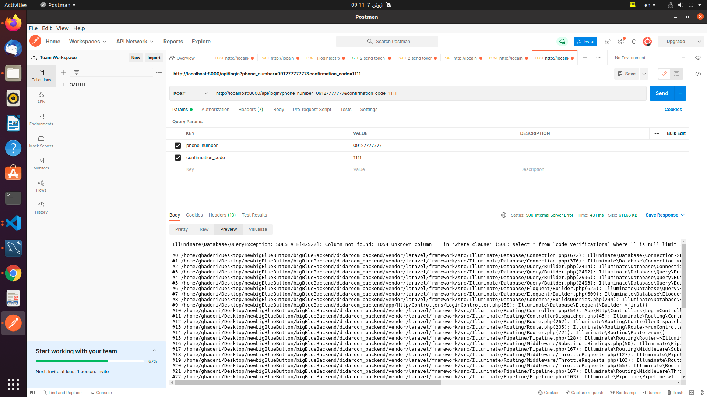The image size is (707, 397).
Task: Open the settings gear icon in header
Action: tap(621, 42)
